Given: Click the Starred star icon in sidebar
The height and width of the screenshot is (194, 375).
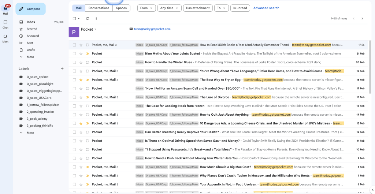Looking at the screenshot, I should [x=21, y=29].
